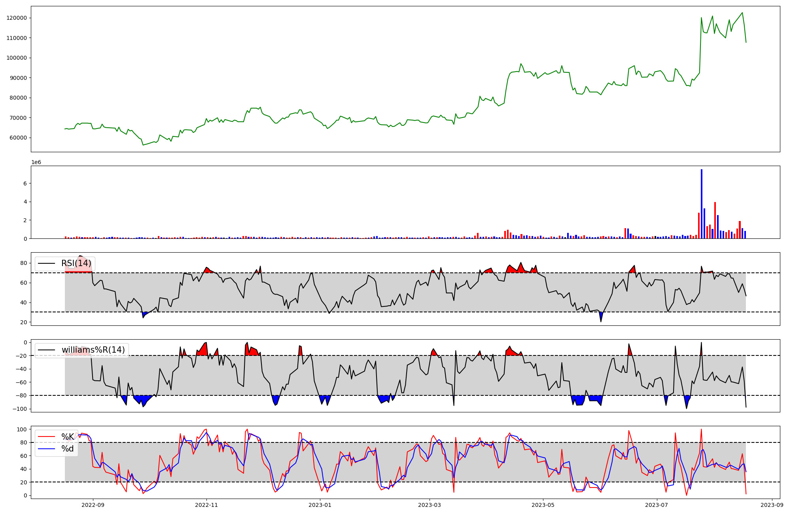
Task: Click the 2023-03 date tick label
Action: pos(430,505)
